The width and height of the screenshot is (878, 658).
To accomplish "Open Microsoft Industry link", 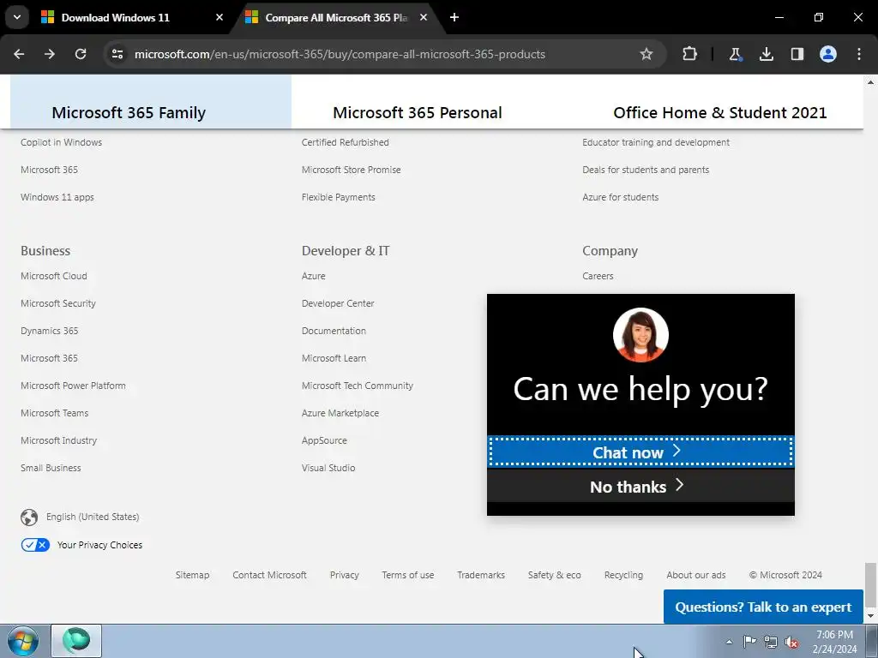I will click(59, 440).
